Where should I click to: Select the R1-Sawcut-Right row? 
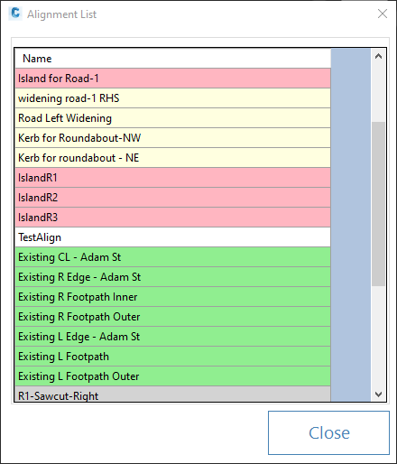pyautogui.click(x=173, y=394)
